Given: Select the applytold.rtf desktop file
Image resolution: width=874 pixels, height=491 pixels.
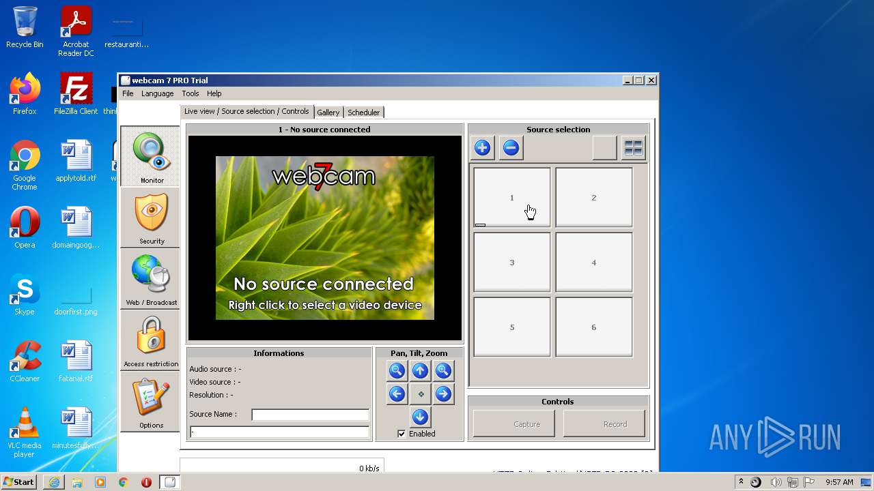Looking at the screenshot, I should 76,161.
